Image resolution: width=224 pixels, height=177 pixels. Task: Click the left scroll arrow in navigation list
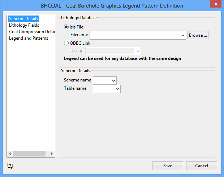[10, 154]
